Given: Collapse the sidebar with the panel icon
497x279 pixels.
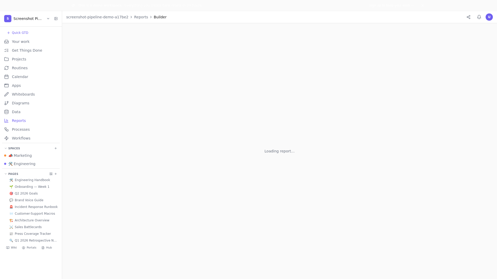Looking at the screenshot, I should pos(56,19).
